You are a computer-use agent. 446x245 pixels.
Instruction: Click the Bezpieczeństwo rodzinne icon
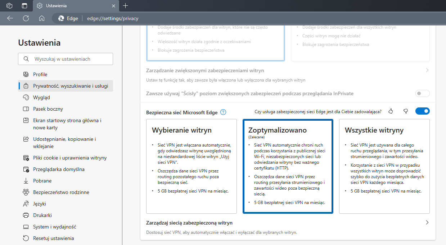point(26,192)
